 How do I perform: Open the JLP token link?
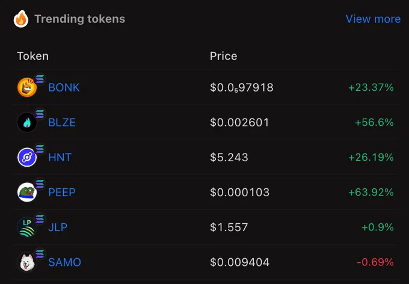58,227
